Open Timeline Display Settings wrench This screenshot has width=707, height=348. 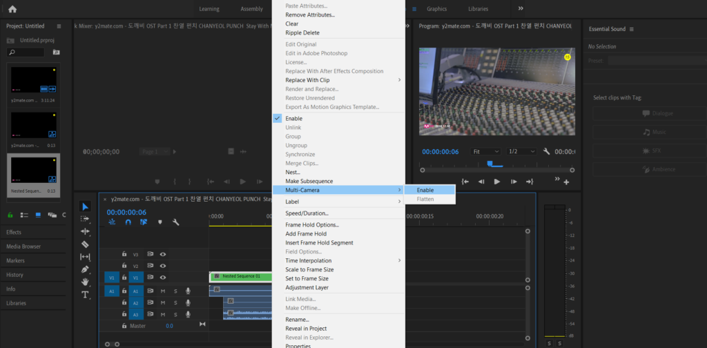pos(176,222)
